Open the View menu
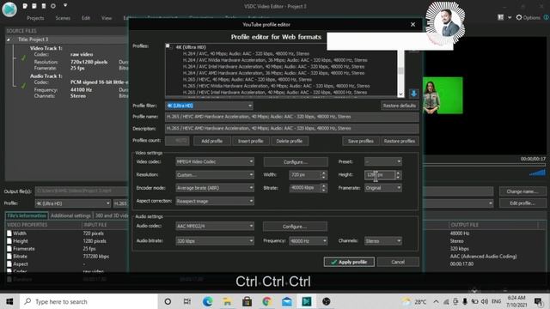Screen dimensions: 550x309 (107, 18)
